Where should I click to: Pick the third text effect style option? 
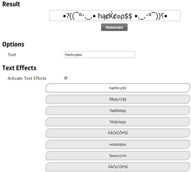tap(118, 111)
